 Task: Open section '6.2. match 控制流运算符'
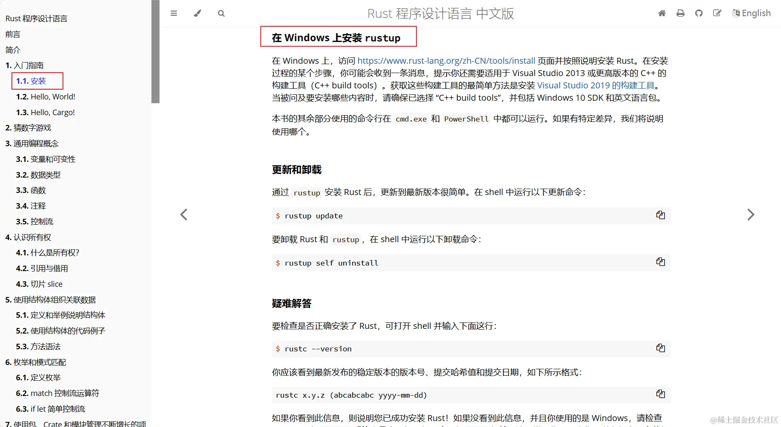pyautogui.click(x=57, y=393)
